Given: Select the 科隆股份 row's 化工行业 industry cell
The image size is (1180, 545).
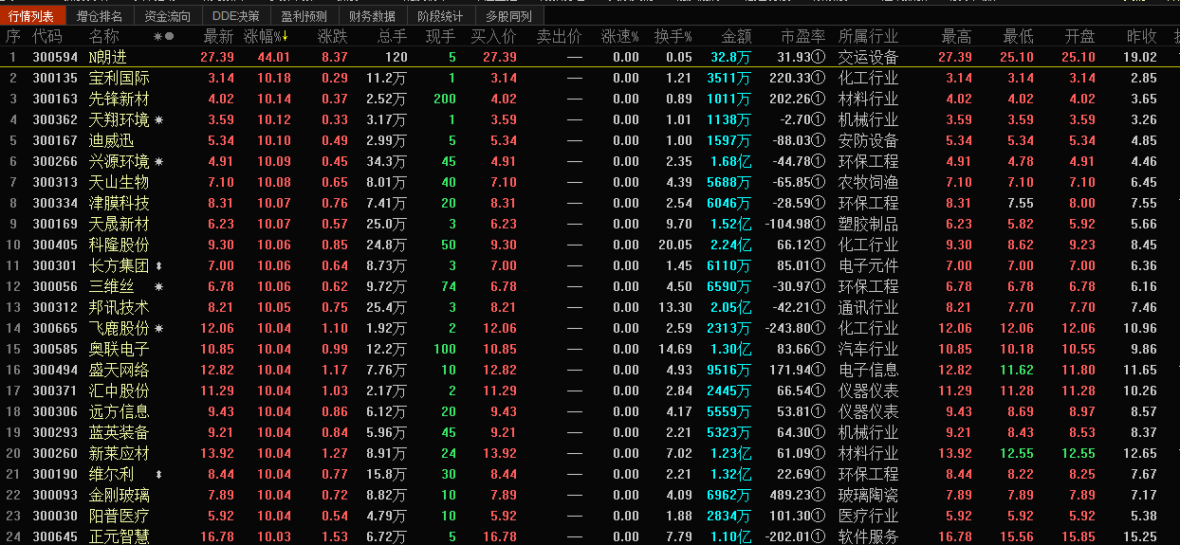Looking at the screenshot, I should point(868,245).
